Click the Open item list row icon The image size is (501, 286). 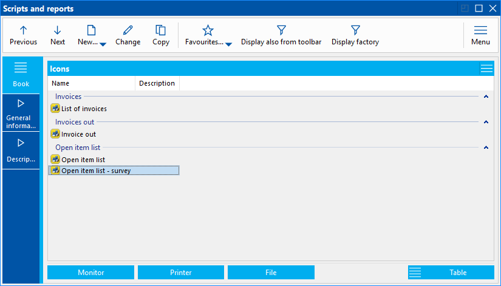coord(55,159)
